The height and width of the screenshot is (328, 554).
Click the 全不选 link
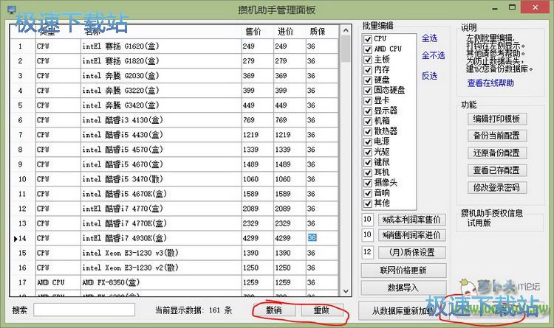click(433, 55)
